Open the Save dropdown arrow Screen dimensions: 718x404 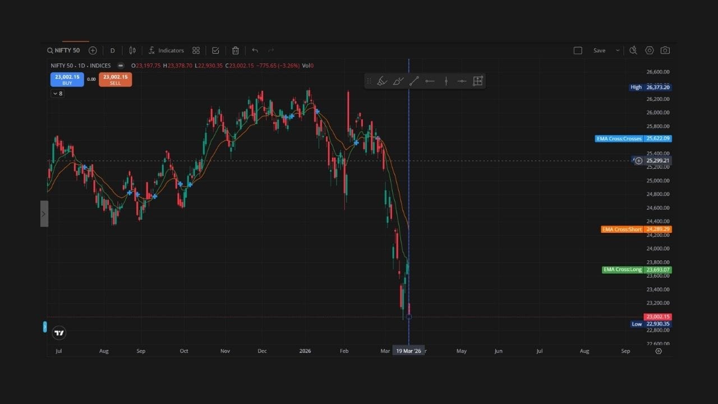click(618, 50)
